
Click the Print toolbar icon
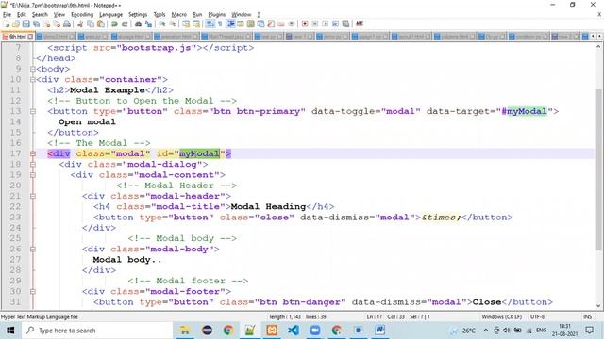tap(67, 24)
